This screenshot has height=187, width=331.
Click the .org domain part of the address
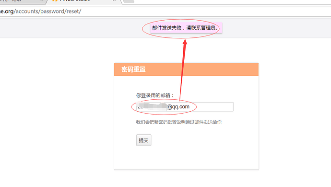pyautogui.click(x=9, y=12)
